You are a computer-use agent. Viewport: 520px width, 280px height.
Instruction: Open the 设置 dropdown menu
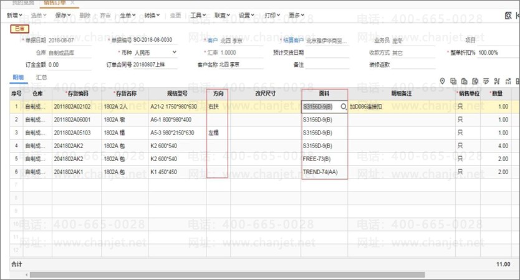click(x=246, y=15)
